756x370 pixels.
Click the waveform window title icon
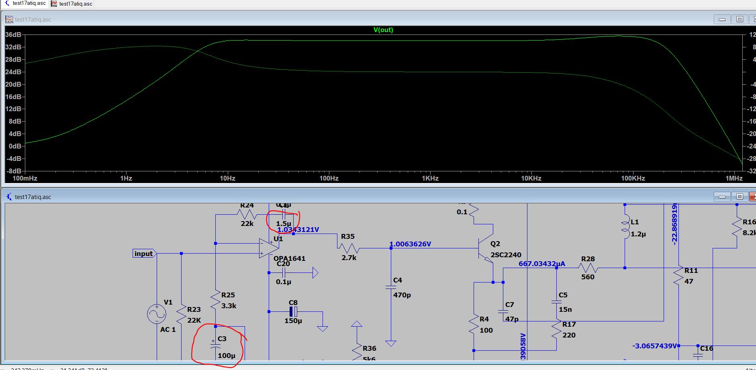click(9, 19)
